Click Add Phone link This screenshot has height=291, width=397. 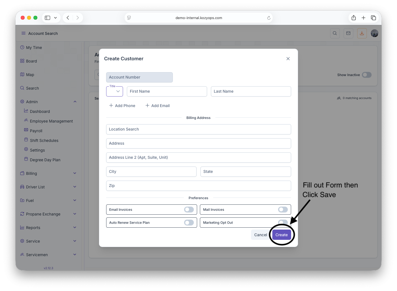coord(122,106)
